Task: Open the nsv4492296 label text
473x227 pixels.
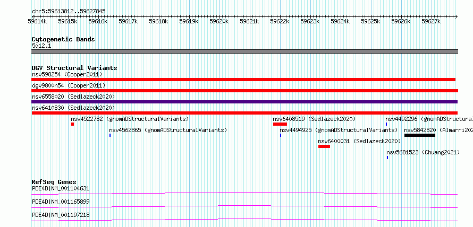Action: [x=401, y=119]
